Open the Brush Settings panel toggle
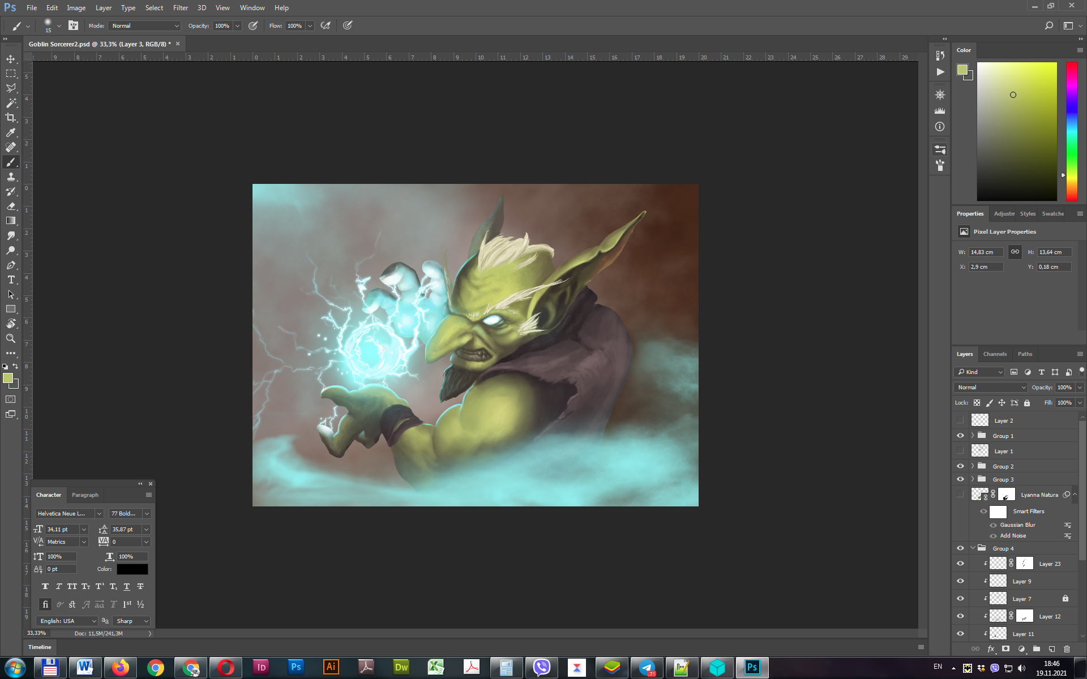1087x679 pixels. click(73, 25)
